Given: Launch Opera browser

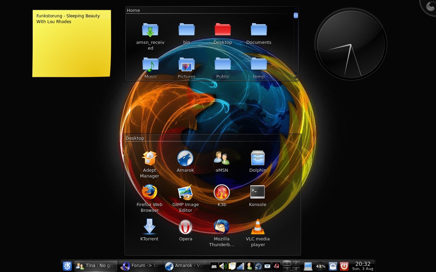Looking at the screenshot, I should [x=186, y=230].
